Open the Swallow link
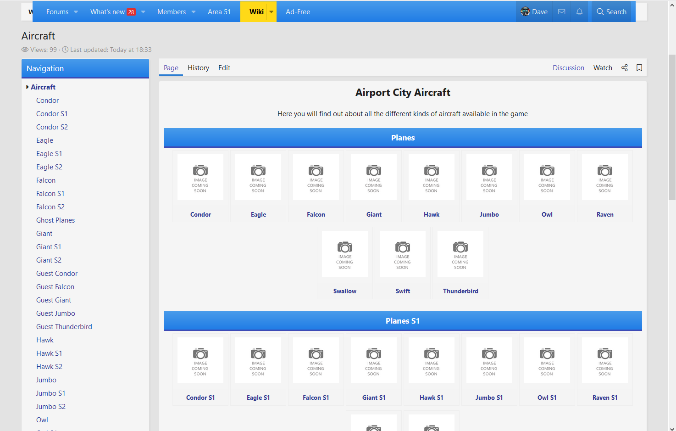 [345, 291]
